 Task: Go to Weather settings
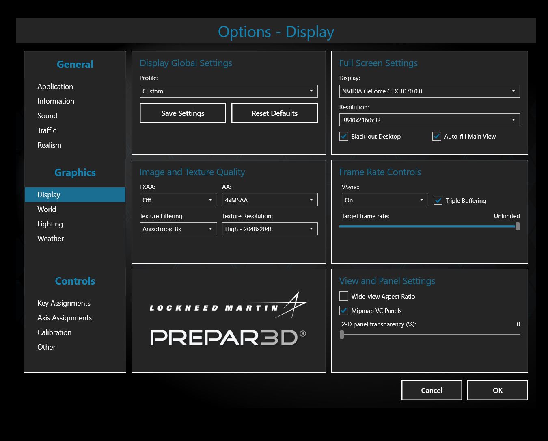[x=50, y=239]
